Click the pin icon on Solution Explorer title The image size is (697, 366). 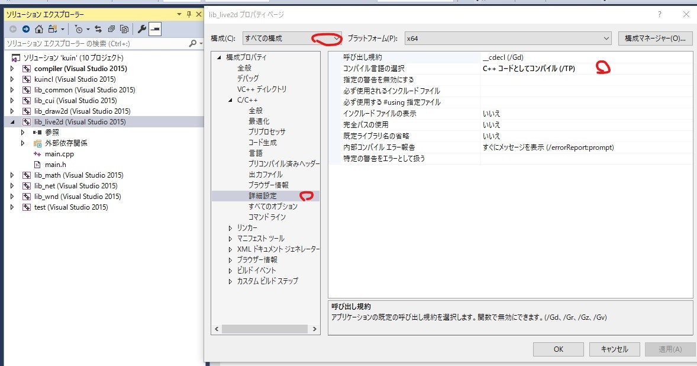(189, 15)
